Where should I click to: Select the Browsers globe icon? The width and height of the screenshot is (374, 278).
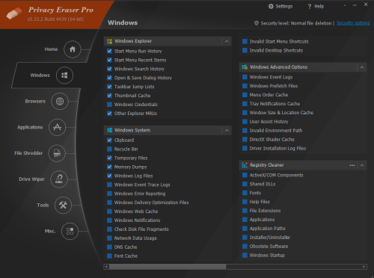60,102
